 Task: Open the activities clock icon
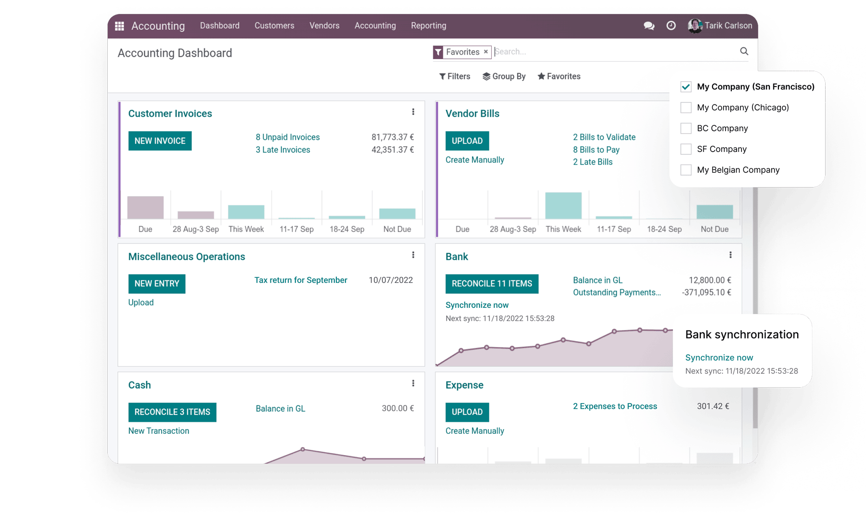pyautogui.click(x=671, y=26)
